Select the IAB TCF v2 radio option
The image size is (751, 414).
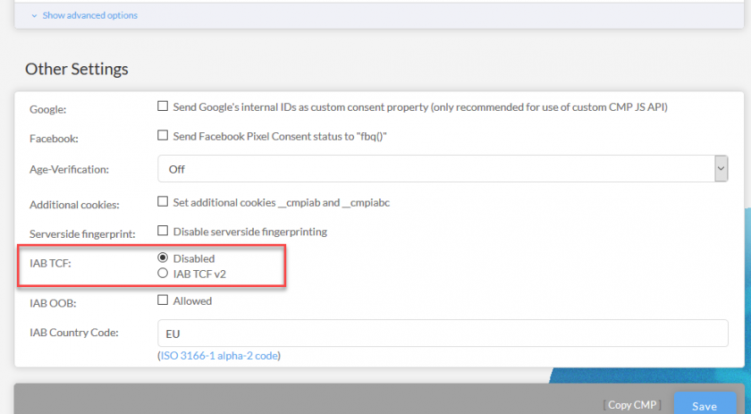163,273
